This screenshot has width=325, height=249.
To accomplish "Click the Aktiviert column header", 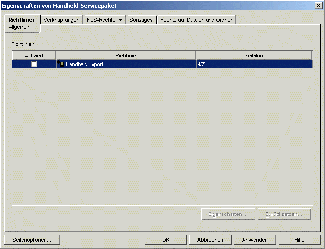I will pos(34,56).
